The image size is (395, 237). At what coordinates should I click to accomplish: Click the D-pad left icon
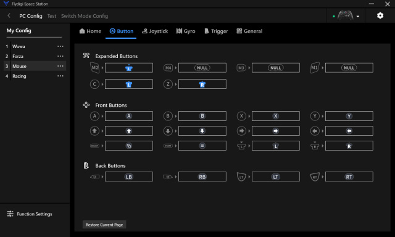[x=315, y=131]
